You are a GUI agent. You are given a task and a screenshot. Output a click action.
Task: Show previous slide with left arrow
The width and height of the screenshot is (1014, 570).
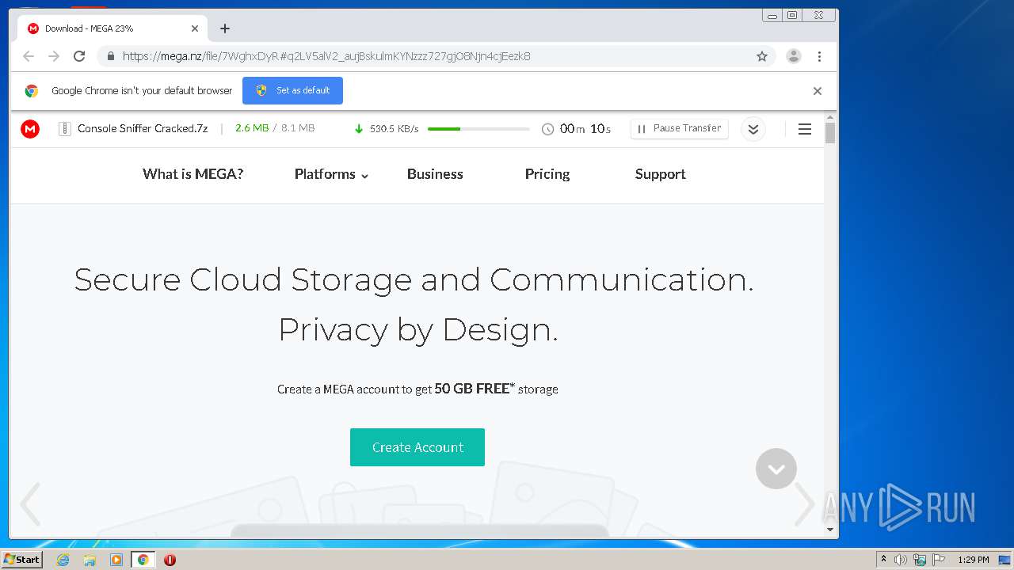30,504
